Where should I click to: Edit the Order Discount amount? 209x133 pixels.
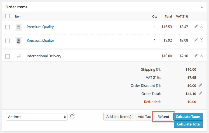coord(200,85)
